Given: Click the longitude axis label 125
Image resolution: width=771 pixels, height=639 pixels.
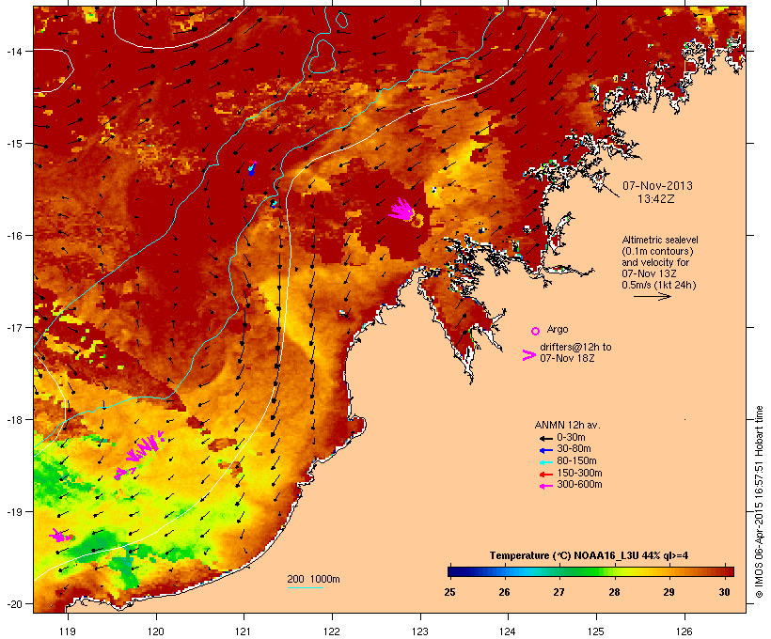Looking at the screenshot, I should coord(596,631).
